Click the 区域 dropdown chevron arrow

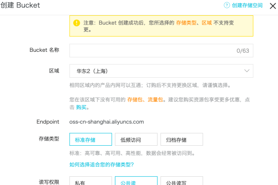246,71
